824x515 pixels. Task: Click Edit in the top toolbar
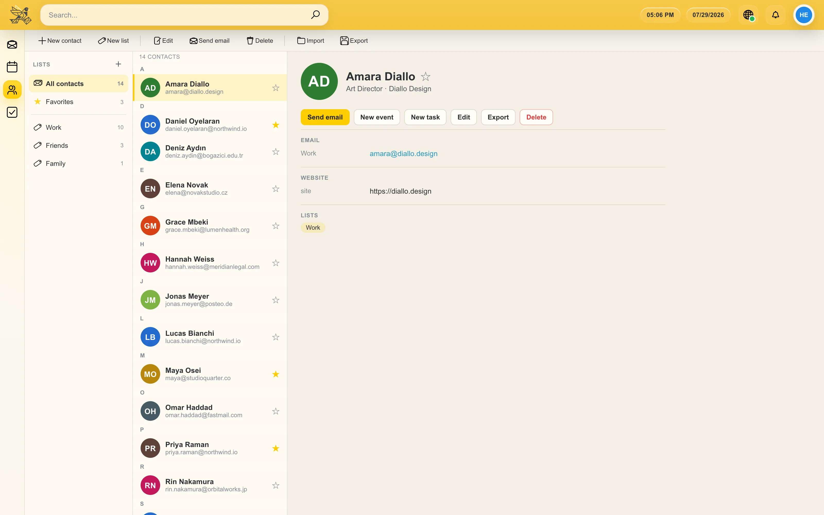pos(164,40)
